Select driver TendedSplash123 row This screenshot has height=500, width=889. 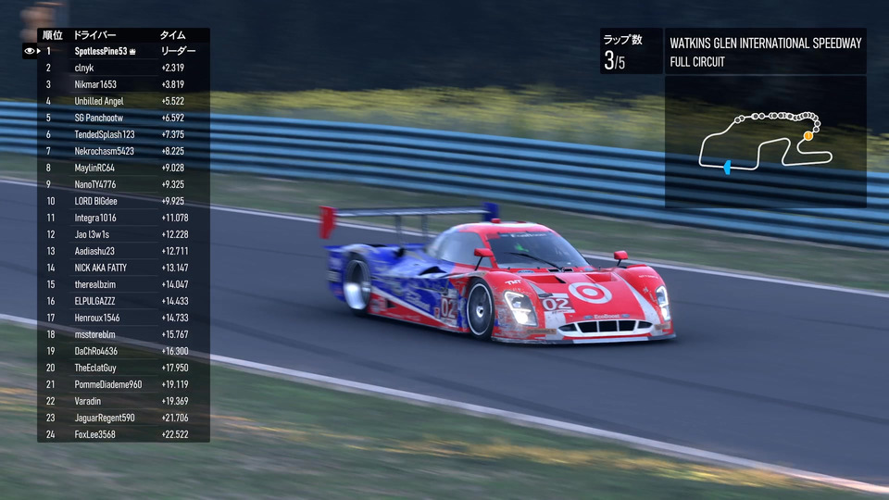[x=123, y=134]
